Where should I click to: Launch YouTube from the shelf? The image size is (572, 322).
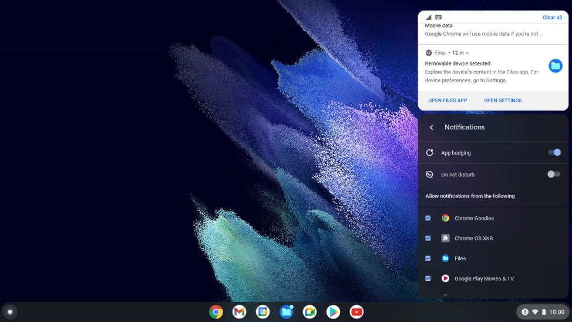coord(356,312)
